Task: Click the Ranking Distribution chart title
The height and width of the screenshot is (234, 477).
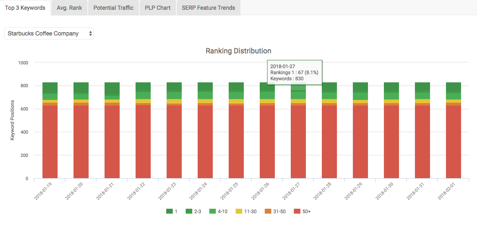Action: pyautogui.click(x=238, y=51)
